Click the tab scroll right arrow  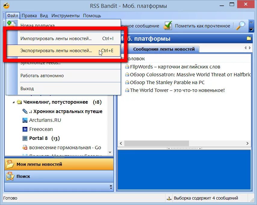point(250,48)
